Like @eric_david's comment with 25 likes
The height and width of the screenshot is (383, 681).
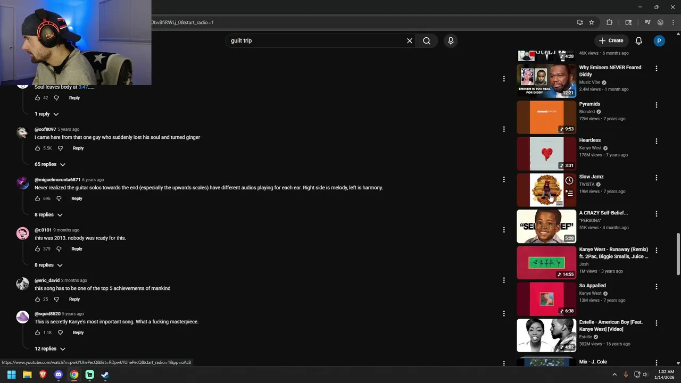click(37, 299)
